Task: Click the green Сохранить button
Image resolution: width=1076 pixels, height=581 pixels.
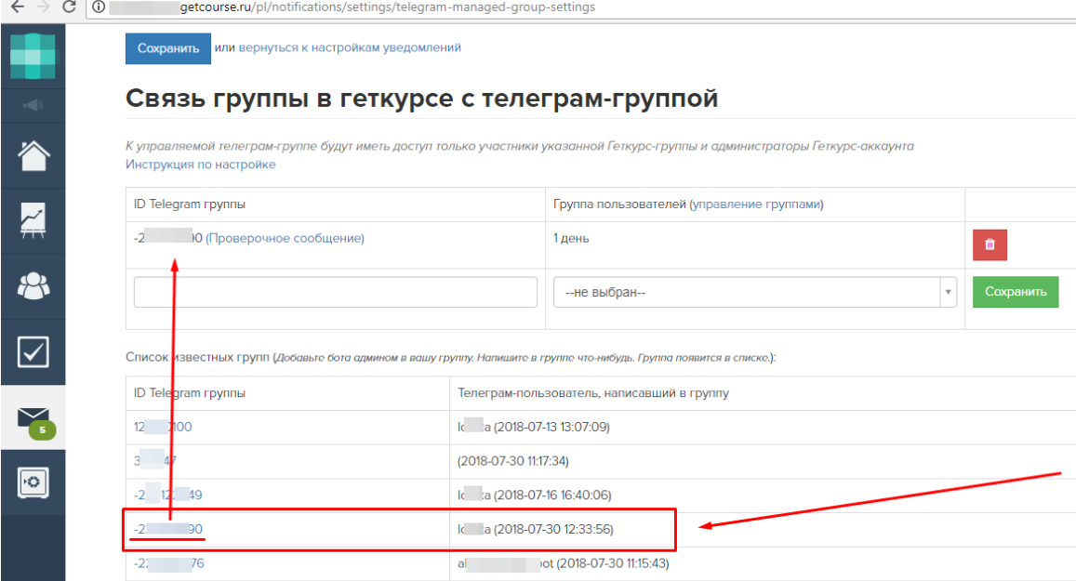Action: coord(1016,292)
